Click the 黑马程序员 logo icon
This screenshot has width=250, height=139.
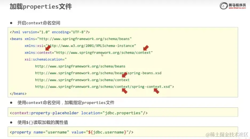[224, 6]
